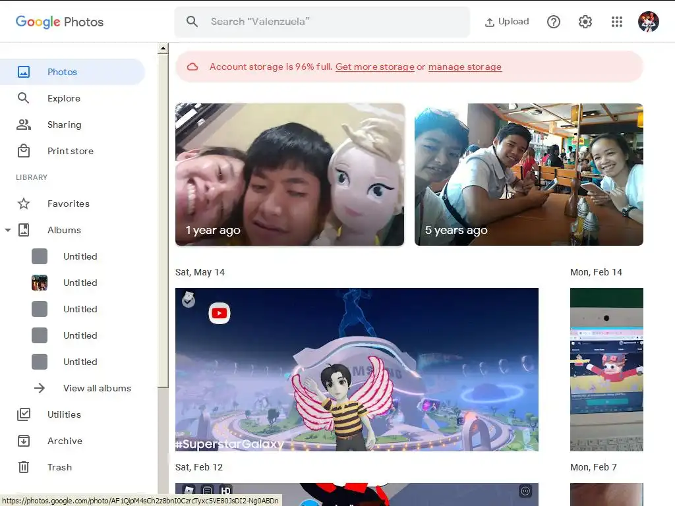Click the Archive download-box icon
The image size is (675, 506).
tap(24, 441)
